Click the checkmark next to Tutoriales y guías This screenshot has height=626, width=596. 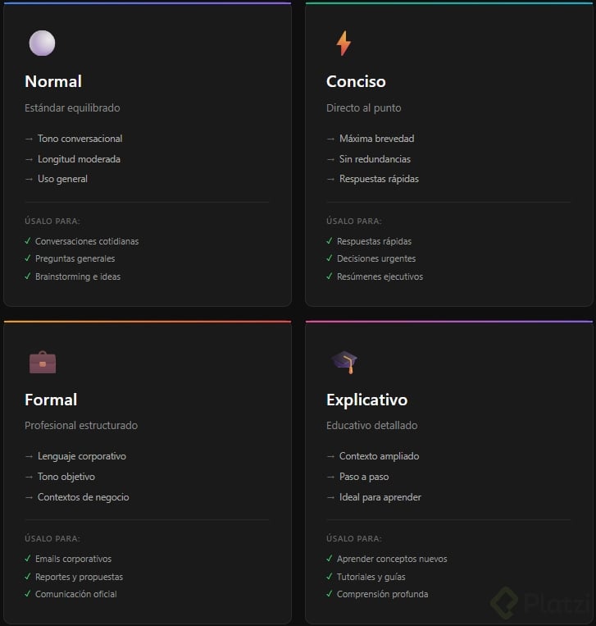[x=330, y=577]
